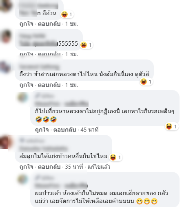Reply to the 45 นาที comment via ตอบกลับ
Screen dimensions: 193x207
point(64,130)
